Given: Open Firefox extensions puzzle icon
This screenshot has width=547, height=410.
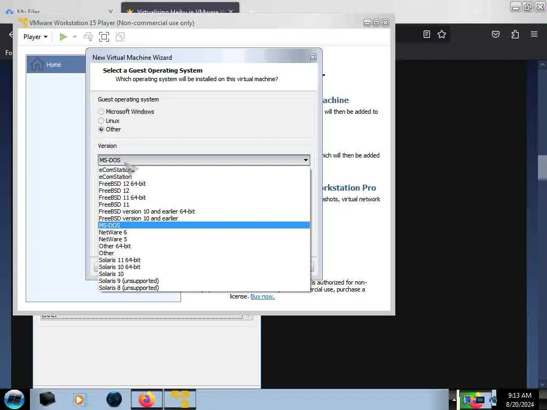Looking at the screenshot, I should click(x=515, y=34).
